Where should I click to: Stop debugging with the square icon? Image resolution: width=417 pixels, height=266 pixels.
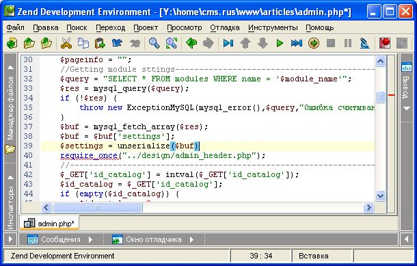(331, 43)
